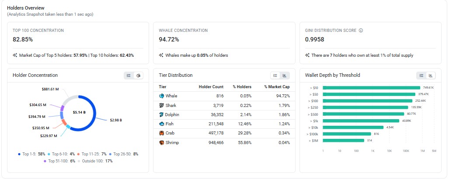Toggle the Top 26-50 legend entry
Screen dimensions: 449x179
click(123, 154)
